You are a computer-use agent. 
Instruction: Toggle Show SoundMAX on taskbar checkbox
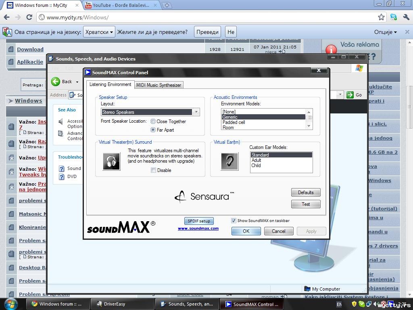click(234, 221)
